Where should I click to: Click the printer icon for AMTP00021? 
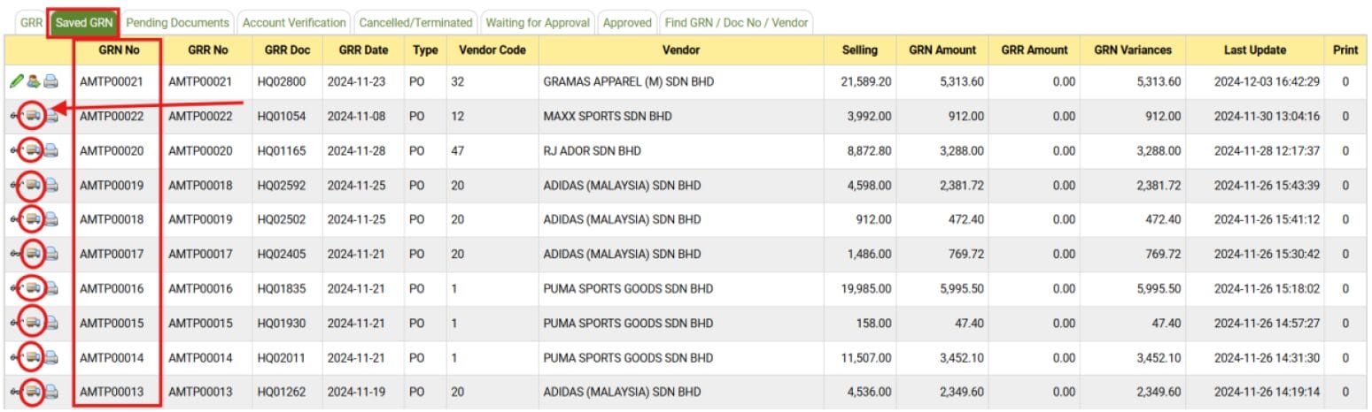click(51, 82)
